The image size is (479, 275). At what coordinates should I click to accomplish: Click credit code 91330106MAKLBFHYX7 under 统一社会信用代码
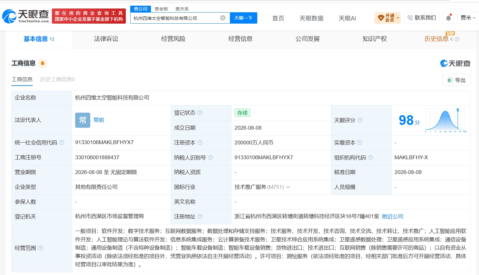(104, 143)
